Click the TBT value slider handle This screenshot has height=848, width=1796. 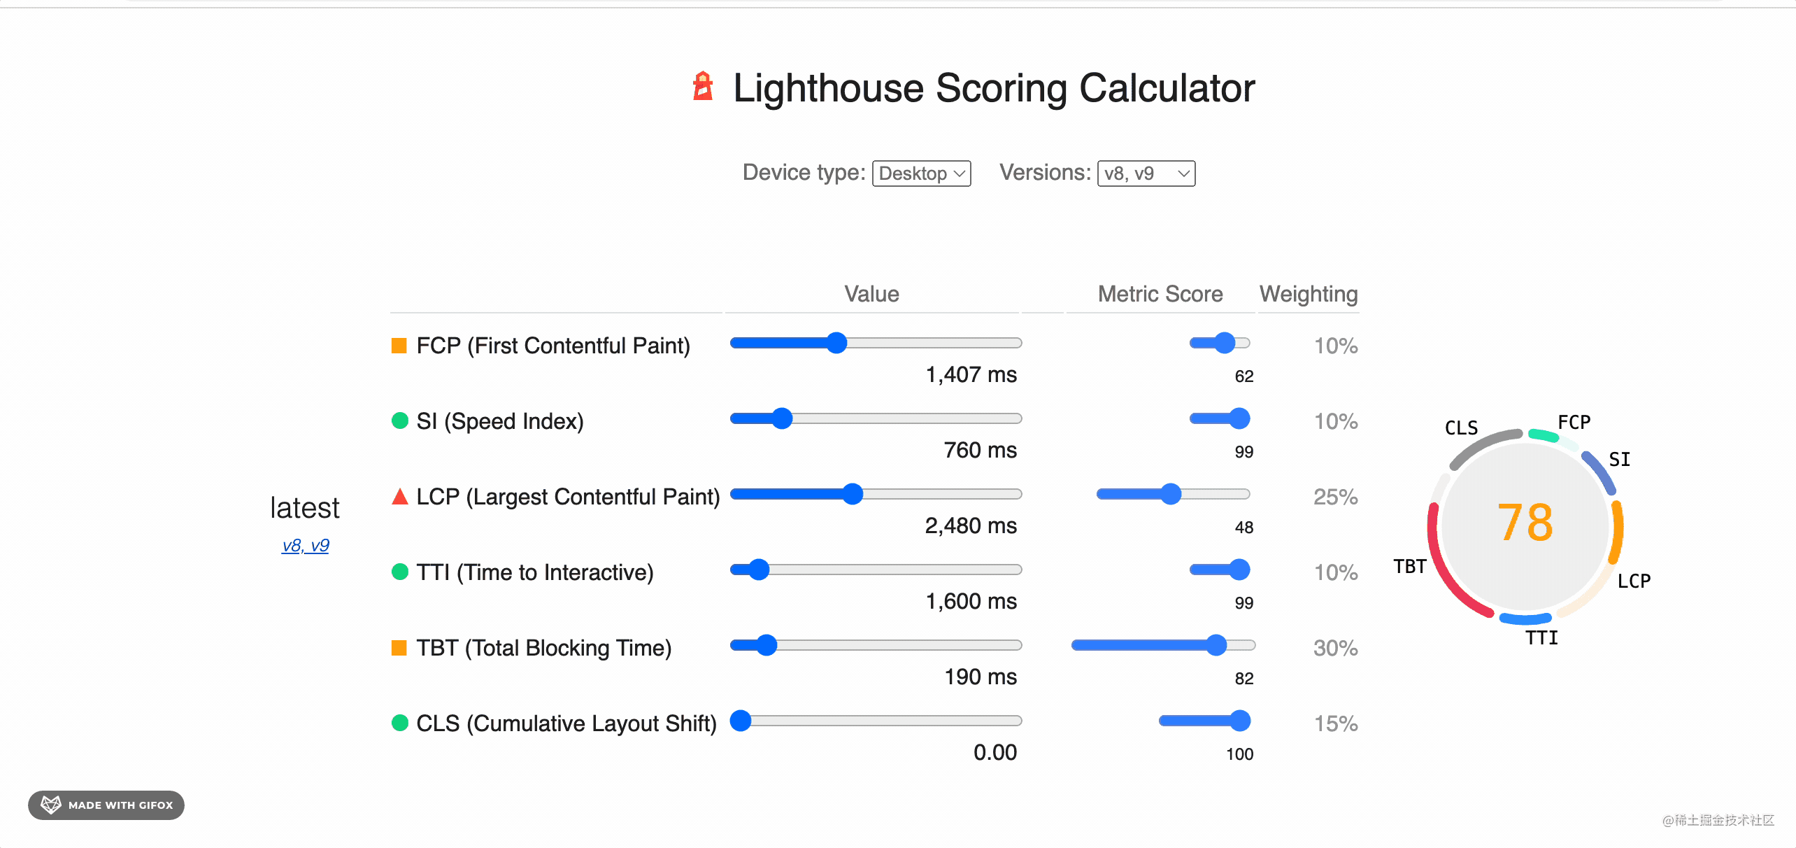(767, 645)
